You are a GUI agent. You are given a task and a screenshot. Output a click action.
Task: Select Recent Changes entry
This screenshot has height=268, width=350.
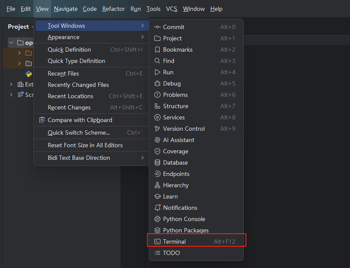[92, 108]
